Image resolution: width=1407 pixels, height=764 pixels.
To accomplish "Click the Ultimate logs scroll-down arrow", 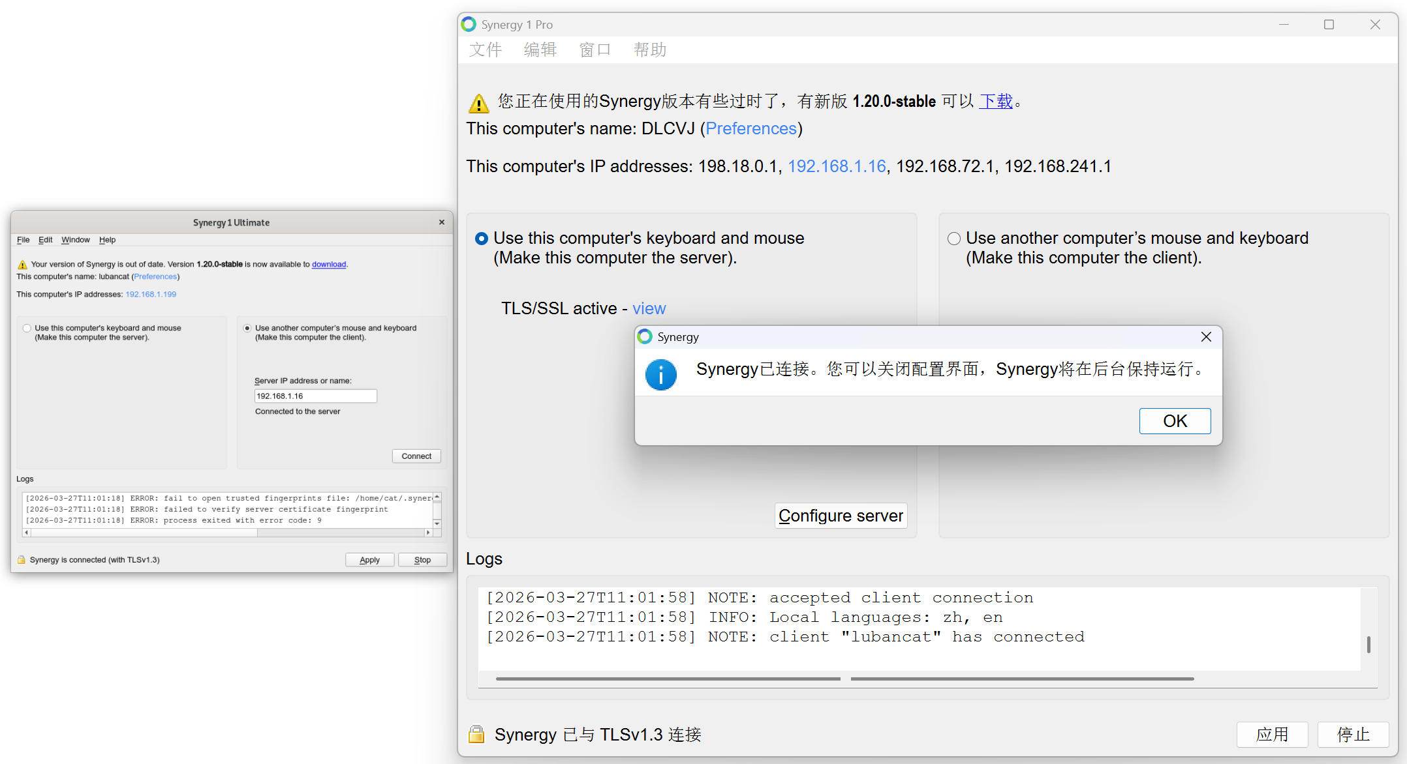I will click(437, 523).
